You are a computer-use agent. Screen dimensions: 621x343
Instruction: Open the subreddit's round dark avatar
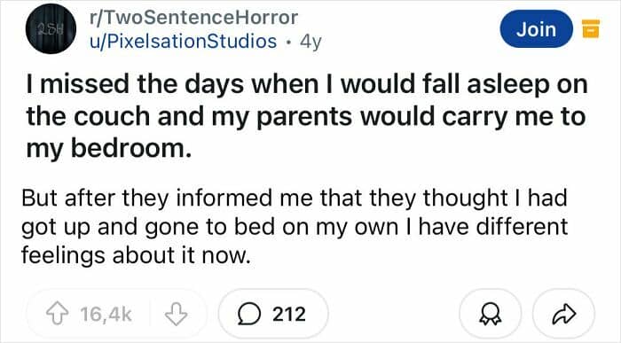coord(51,29)
